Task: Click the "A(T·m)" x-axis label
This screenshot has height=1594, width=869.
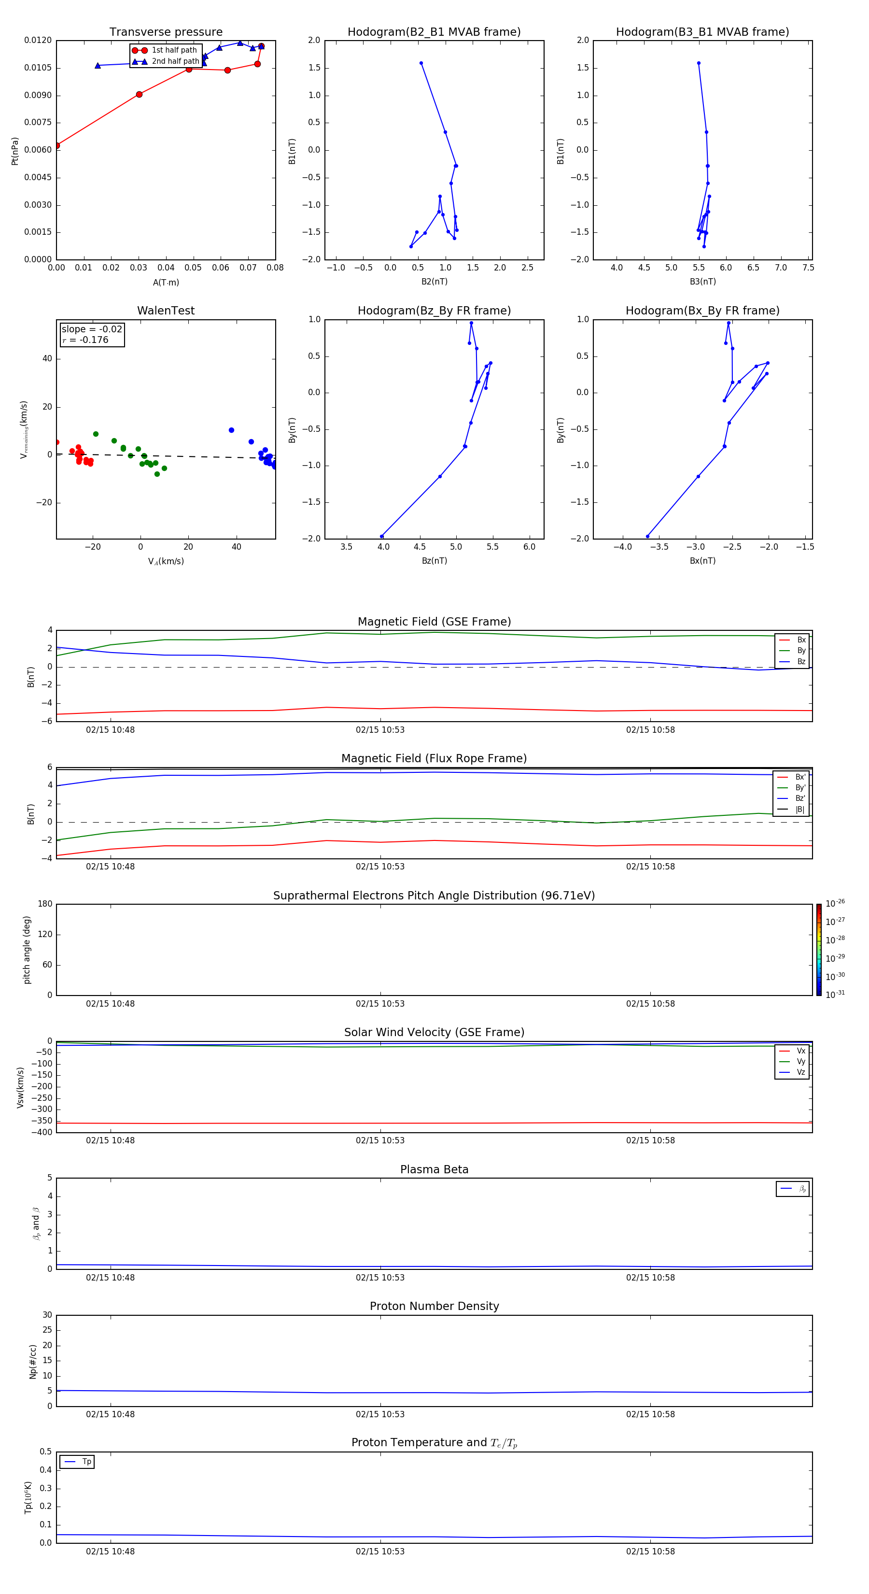Action: click(x=166, y=282)
